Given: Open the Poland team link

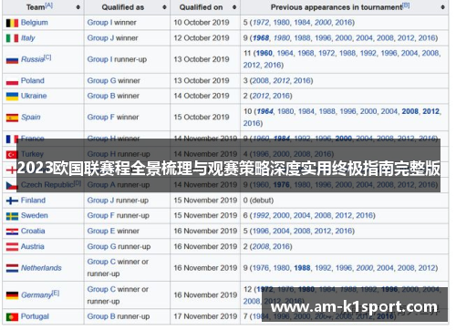Looking at the screenshot, I should pos(33,80).
